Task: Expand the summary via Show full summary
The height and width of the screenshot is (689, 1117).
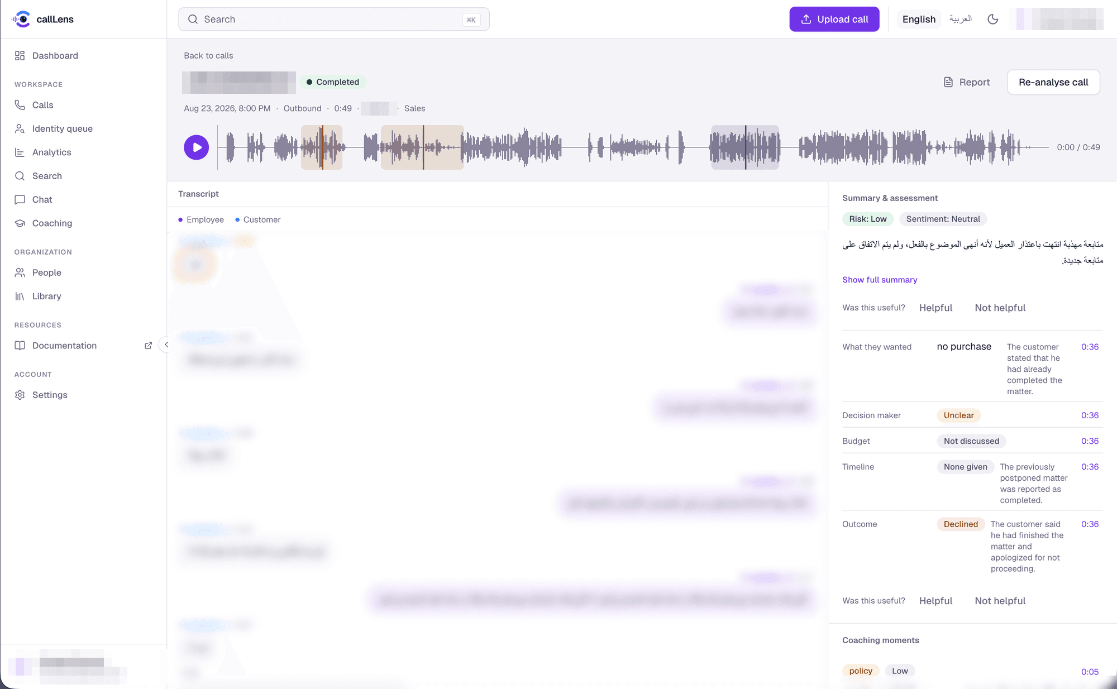Action: [x=880, y=280]
